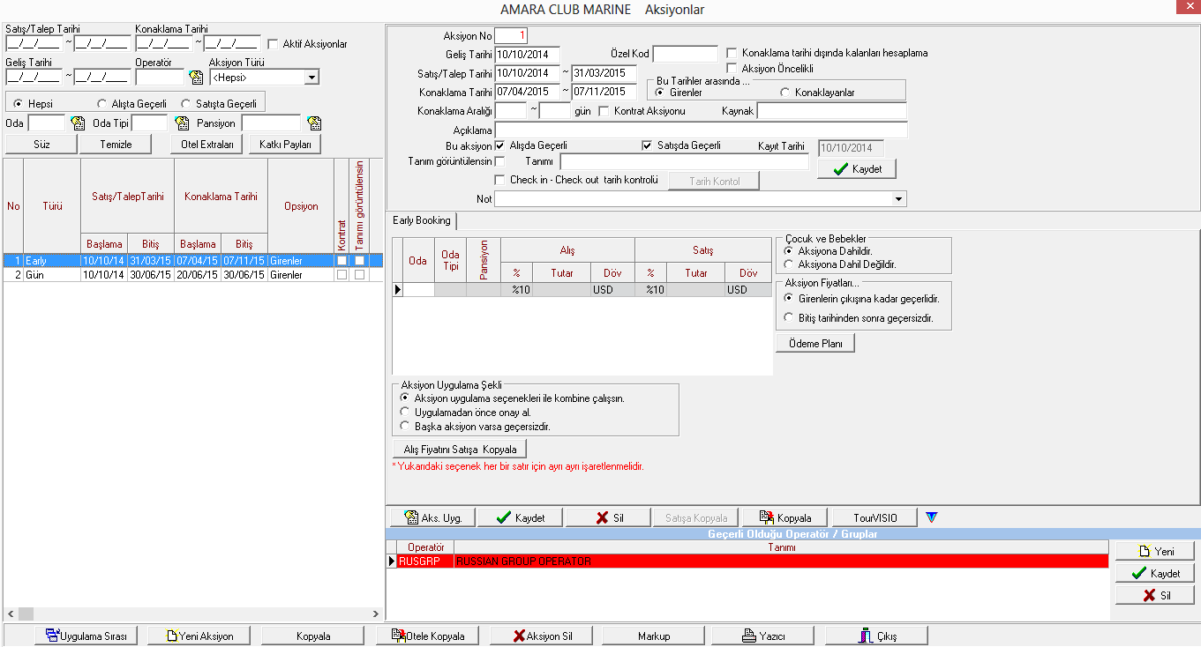The height and width of the screenshot is (647, 1201).
Task: Click the Tanımı text field
Action: 684,162
